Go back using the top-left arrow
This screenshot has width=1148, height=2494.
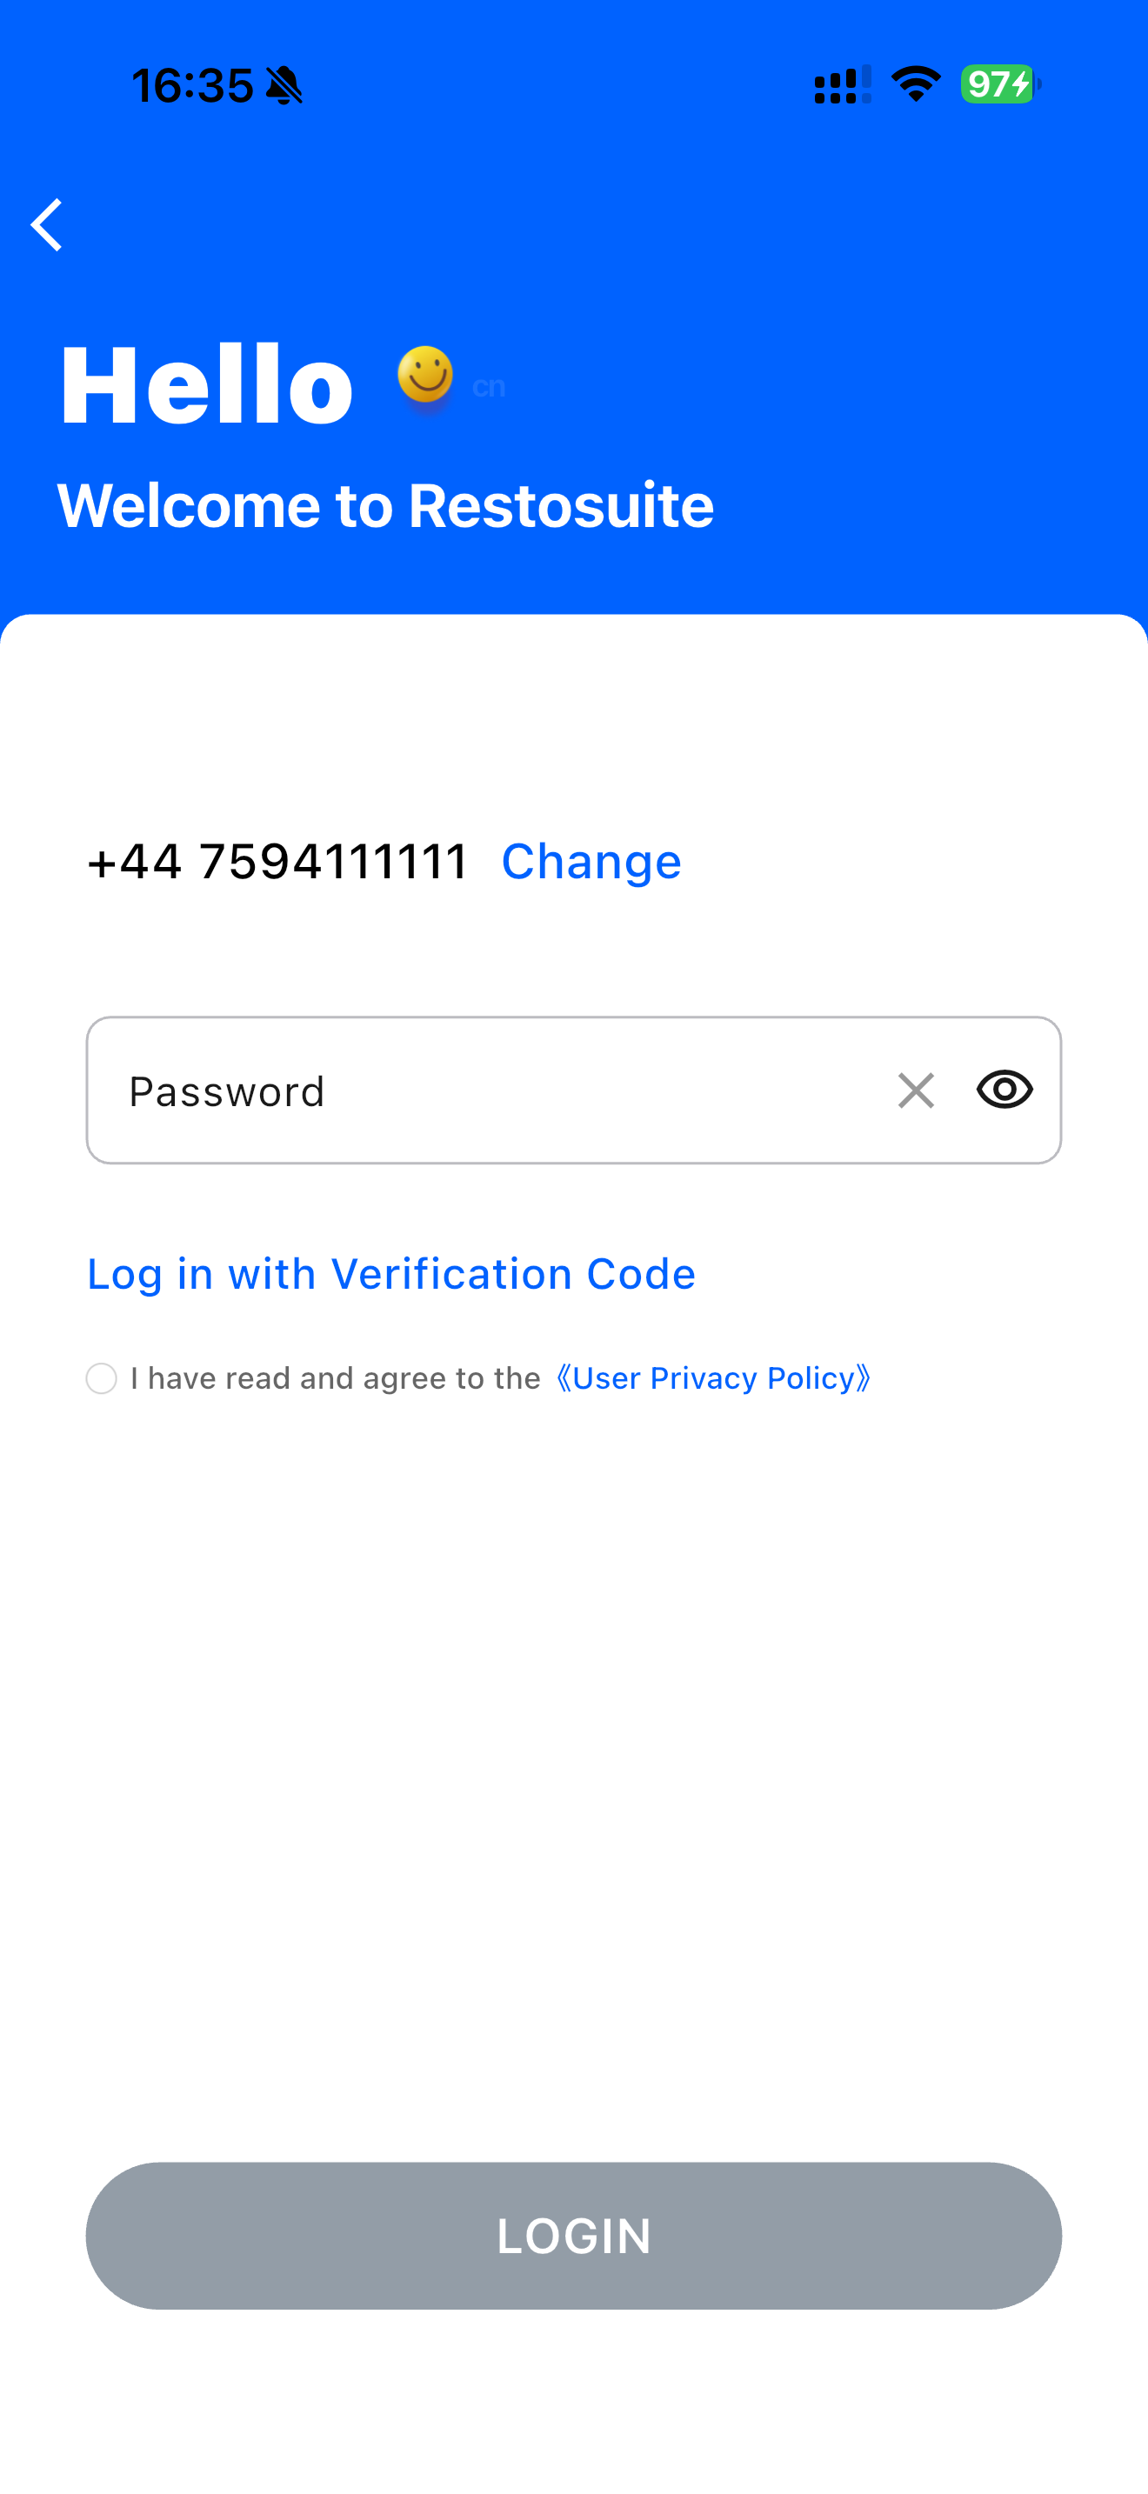pyautogui.click(x=48, y=224)
